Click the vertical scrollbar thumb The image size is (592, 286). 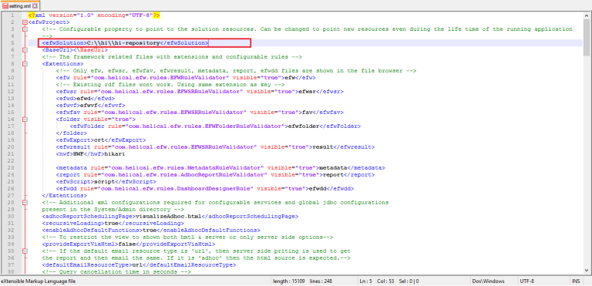coord(587,37)
